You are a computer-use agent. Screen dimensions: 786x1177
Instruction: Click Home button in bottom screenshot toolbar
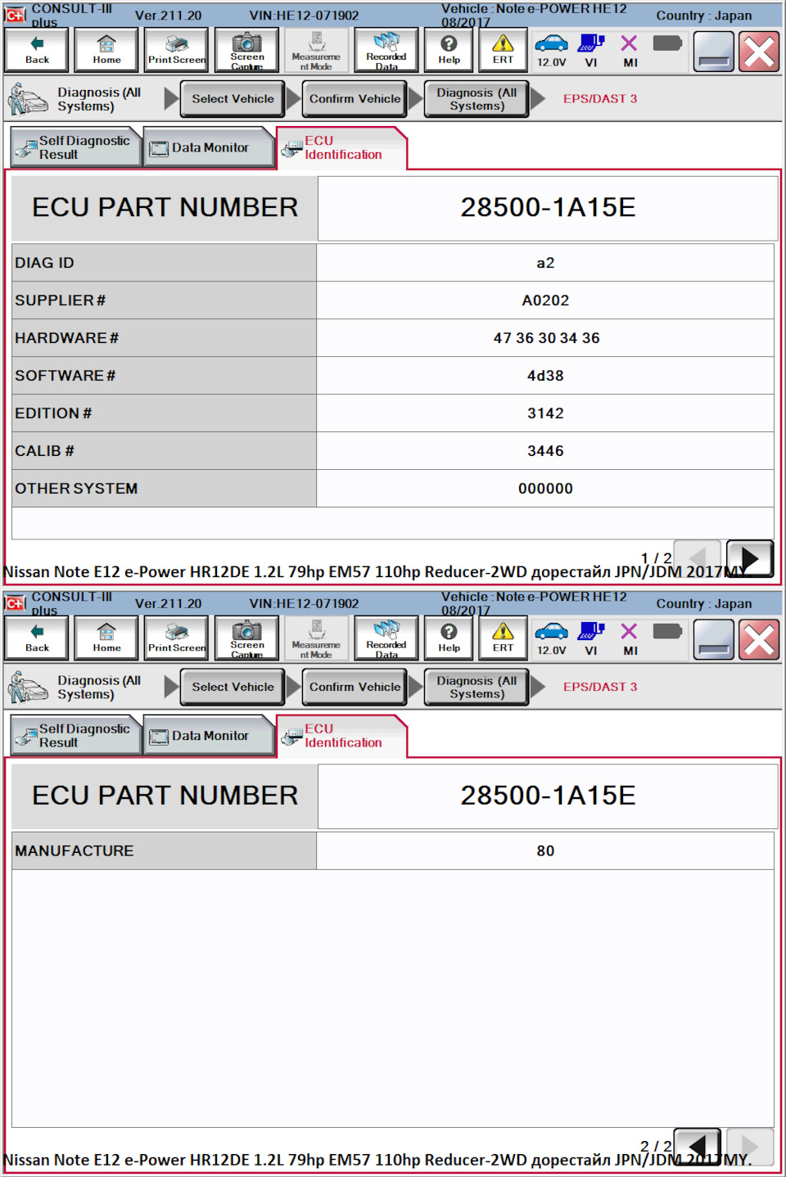pos(106,638)
